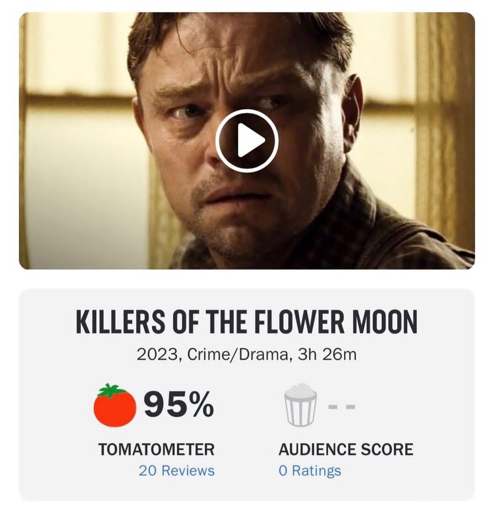
Task: Click the Killers of the Flower Moon title
Action: (x=247, y=322)
